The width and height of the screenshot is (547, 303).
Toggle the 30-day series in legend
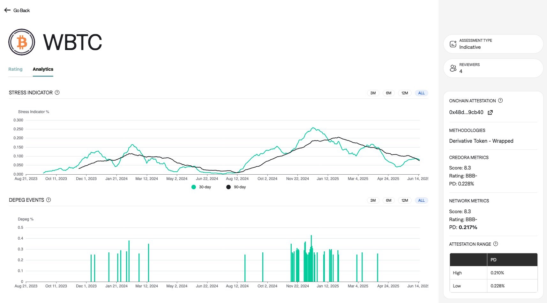(201, 187)
